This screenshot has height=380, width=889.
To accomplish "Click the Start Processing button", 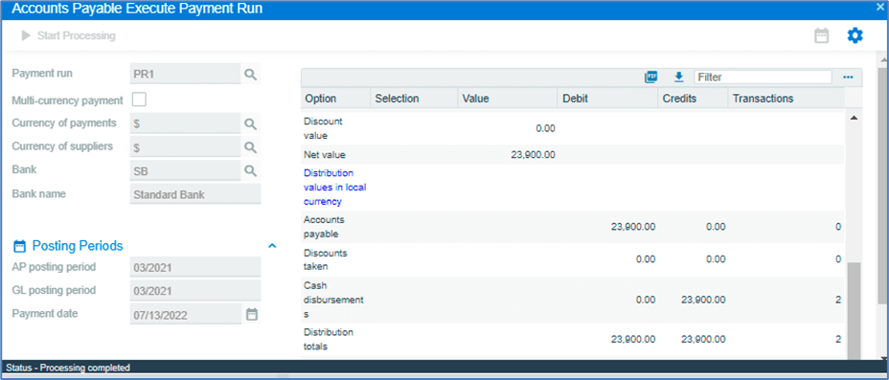I will click(68, 35).
